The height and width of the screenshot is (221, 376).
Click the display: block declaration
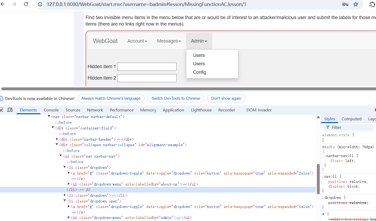[344, 187]
